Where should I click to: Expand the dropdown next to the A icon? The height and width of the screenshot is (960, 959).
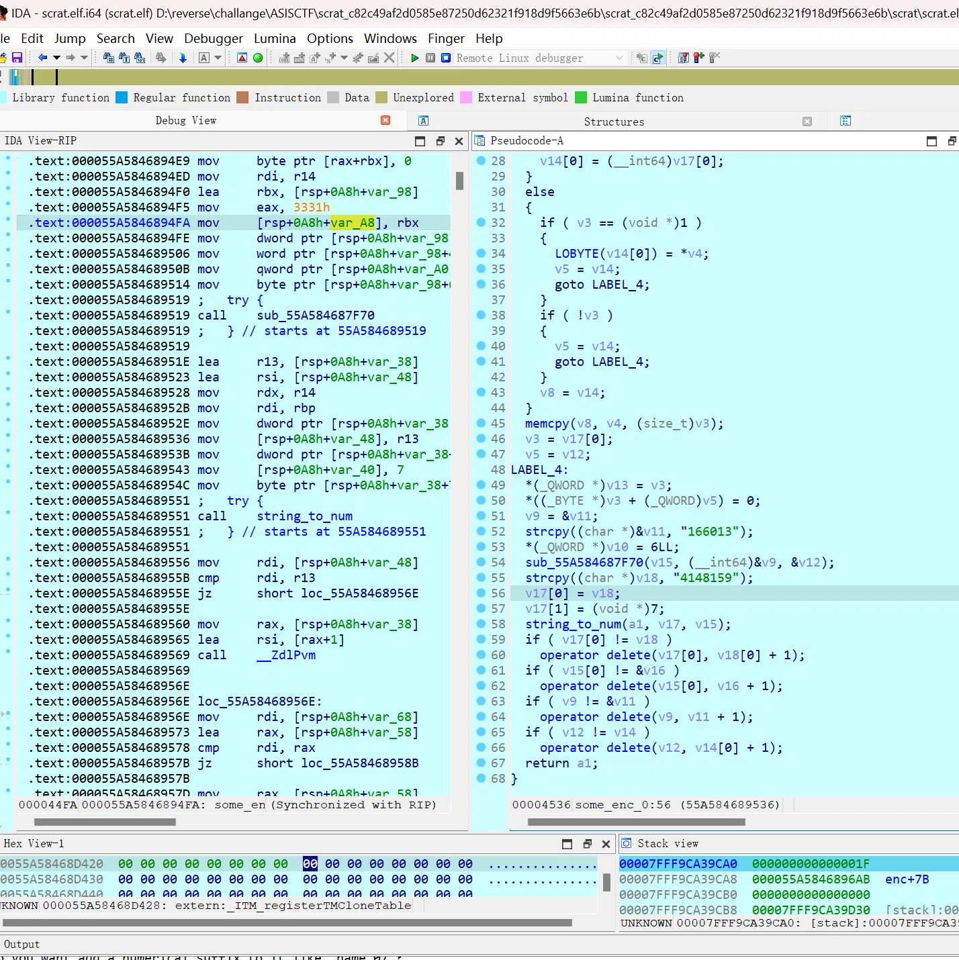coord(218,58)
